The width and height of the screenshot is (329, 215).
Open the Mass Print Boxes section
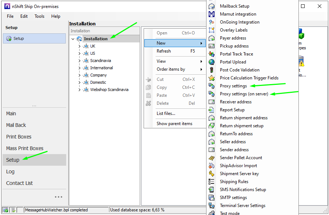(25, 148)
